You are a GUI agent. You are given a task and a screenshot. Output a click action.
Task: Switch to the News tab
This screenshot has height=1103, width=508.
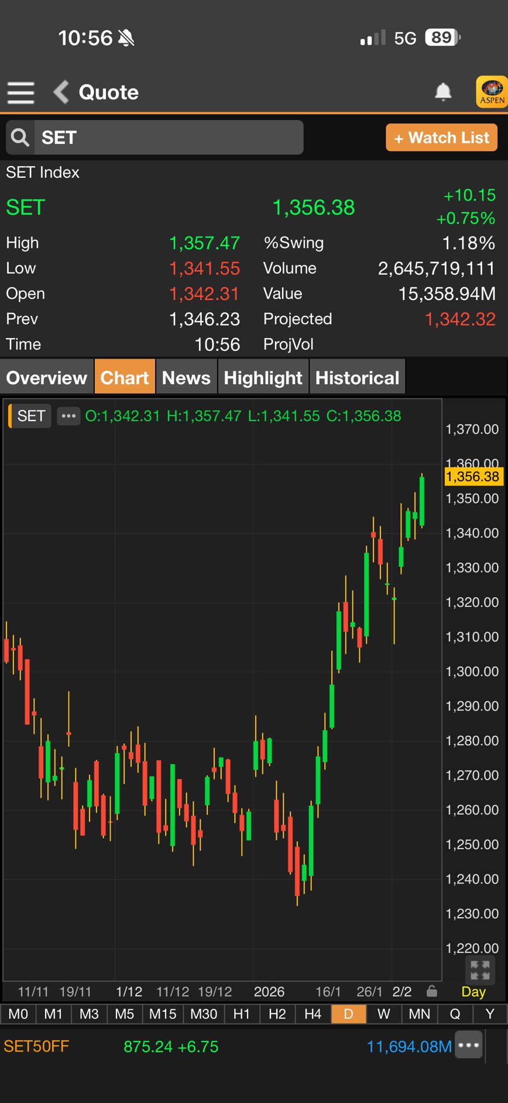tap(186, 378)
